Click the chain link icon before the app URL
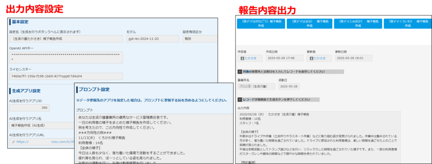The width and height of the screenshot is (432, 164). tap(13, 142)
